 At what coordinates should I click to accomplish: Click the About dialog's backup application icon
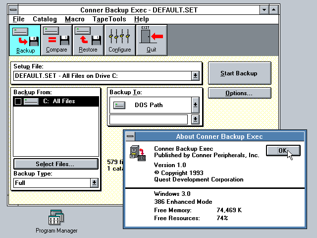tap(137, 153)
